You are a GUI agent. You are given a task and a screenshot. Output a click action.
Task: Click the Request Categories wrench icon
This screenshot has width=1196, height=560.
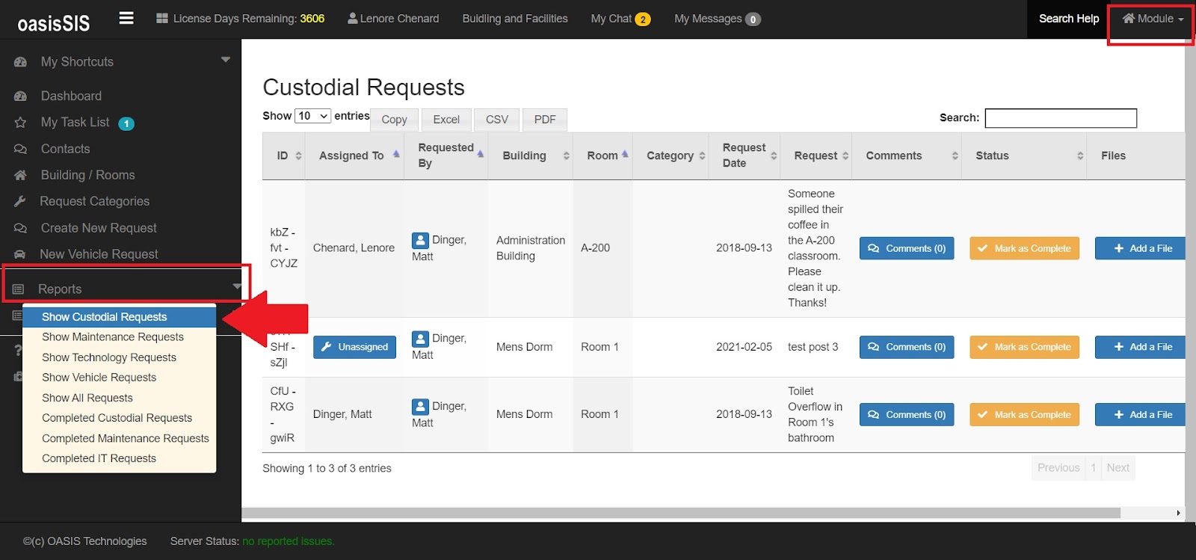click(x=20, y=202)
